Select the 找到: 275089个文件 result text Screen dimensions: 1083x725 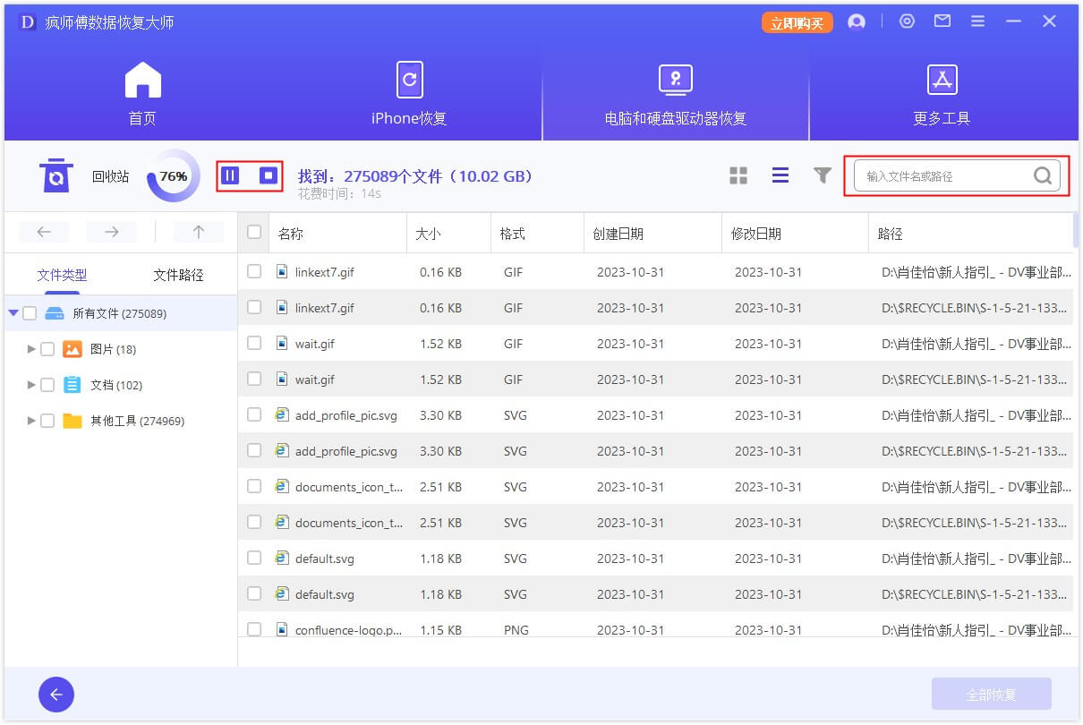point(415,176)
